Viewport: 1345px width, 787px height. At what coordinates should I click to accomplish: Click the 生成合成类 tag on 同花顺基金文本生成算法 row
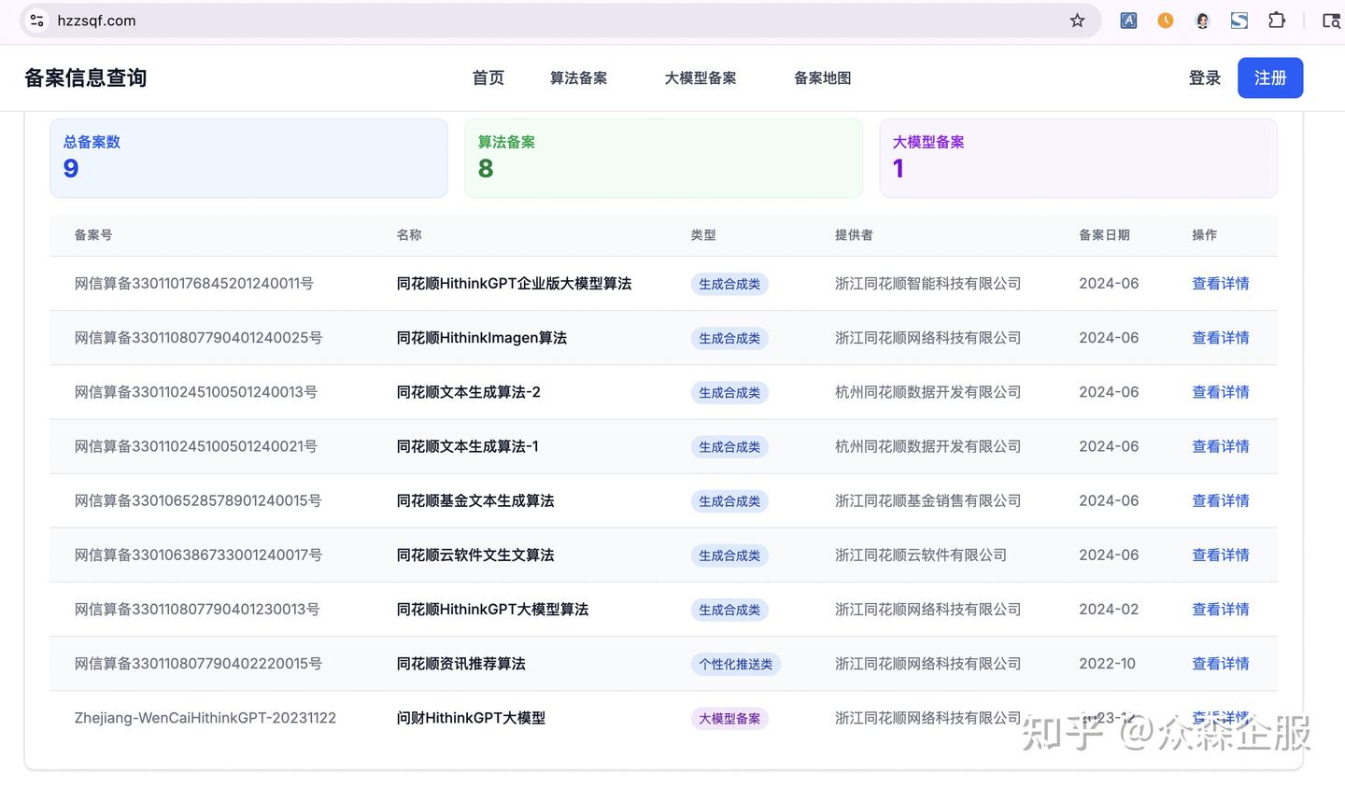pos(729,501)
